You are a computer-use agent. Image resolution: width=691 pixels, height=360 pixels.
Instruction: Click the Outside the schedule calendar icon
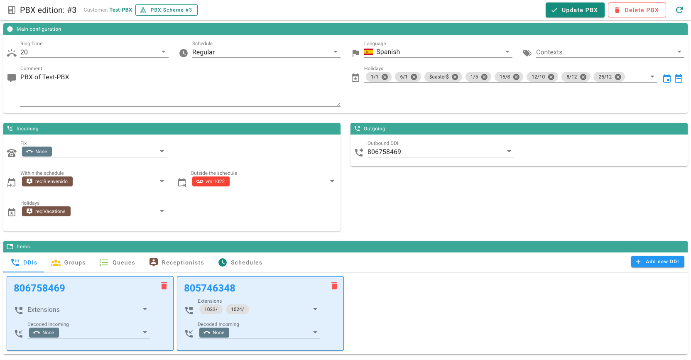182,183
